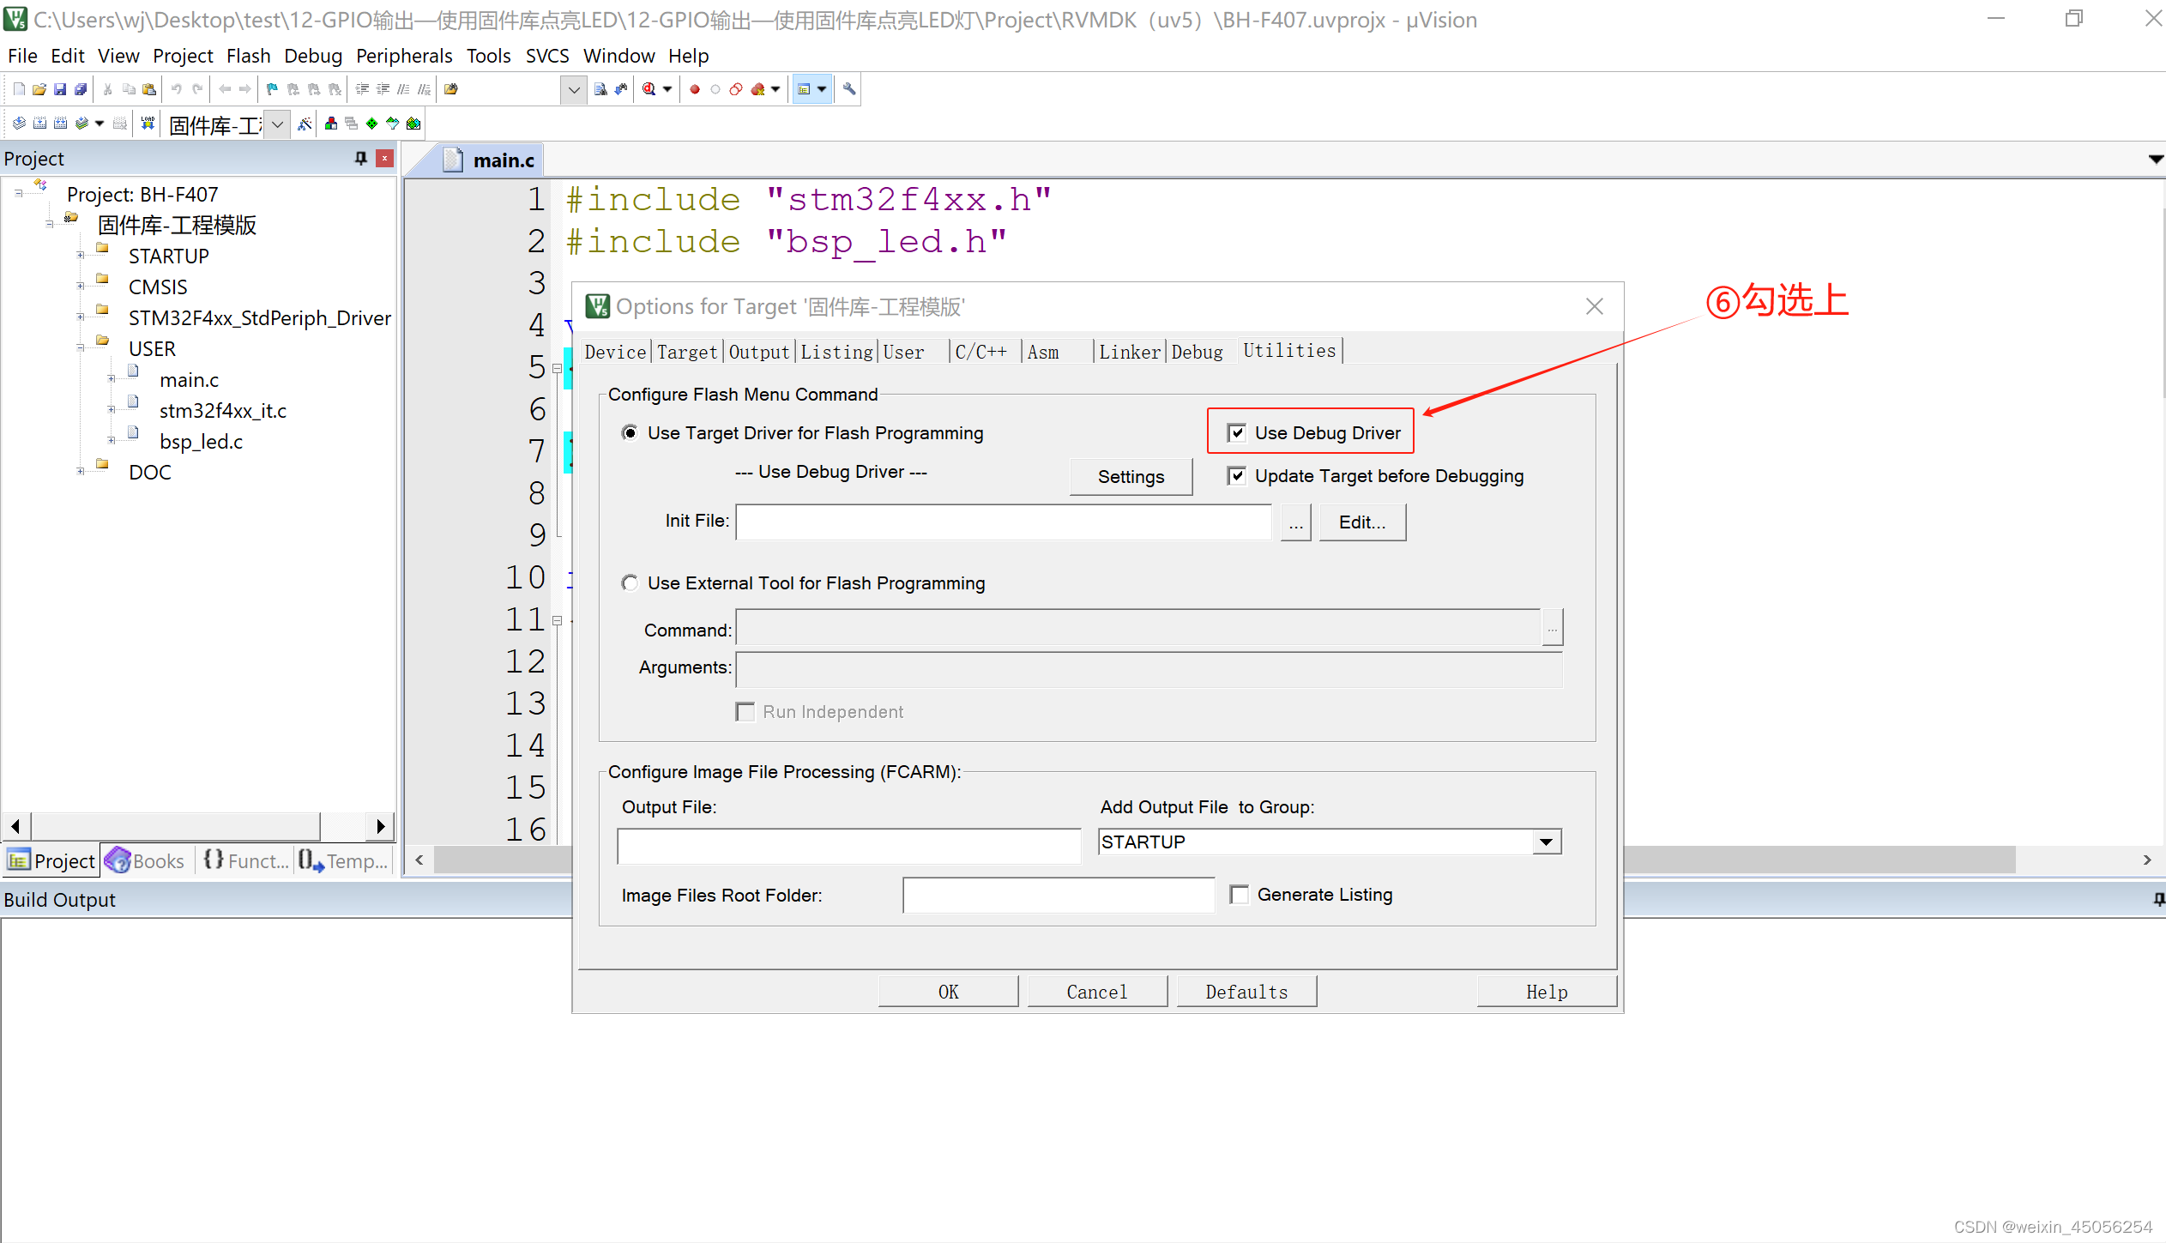Open the SVCS menu
This screenshot has width=2166, height=1243.
(547, 56)
